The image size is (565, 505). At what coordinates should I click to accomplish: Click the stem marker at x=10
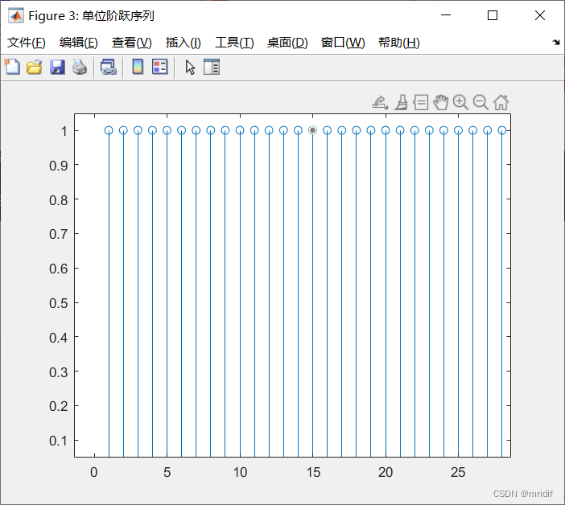240,130
